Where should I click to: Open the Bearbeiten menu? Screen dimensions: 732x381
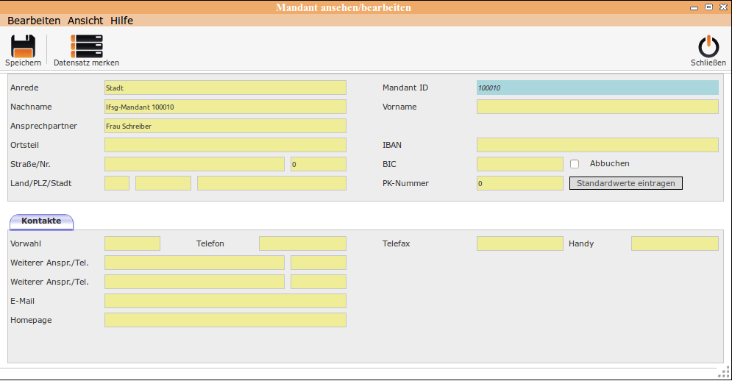click(x=34, y=21)
